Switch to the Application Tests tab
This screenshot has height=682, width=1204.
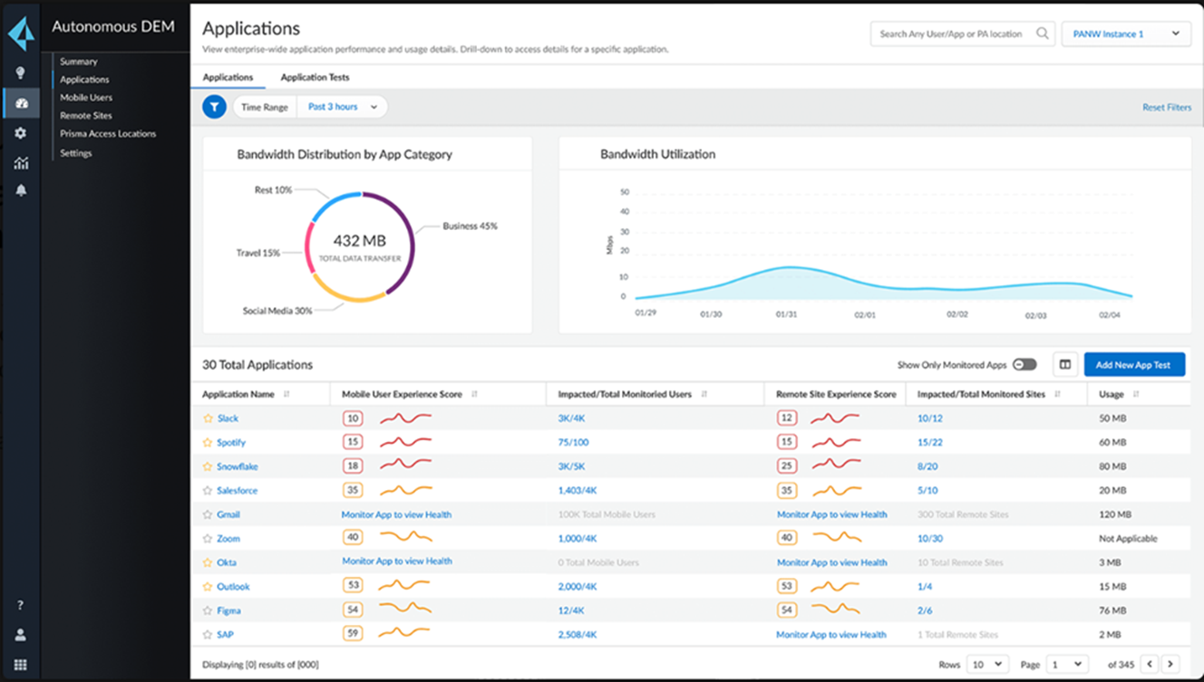pyautogui.click(x=315, y=78)
